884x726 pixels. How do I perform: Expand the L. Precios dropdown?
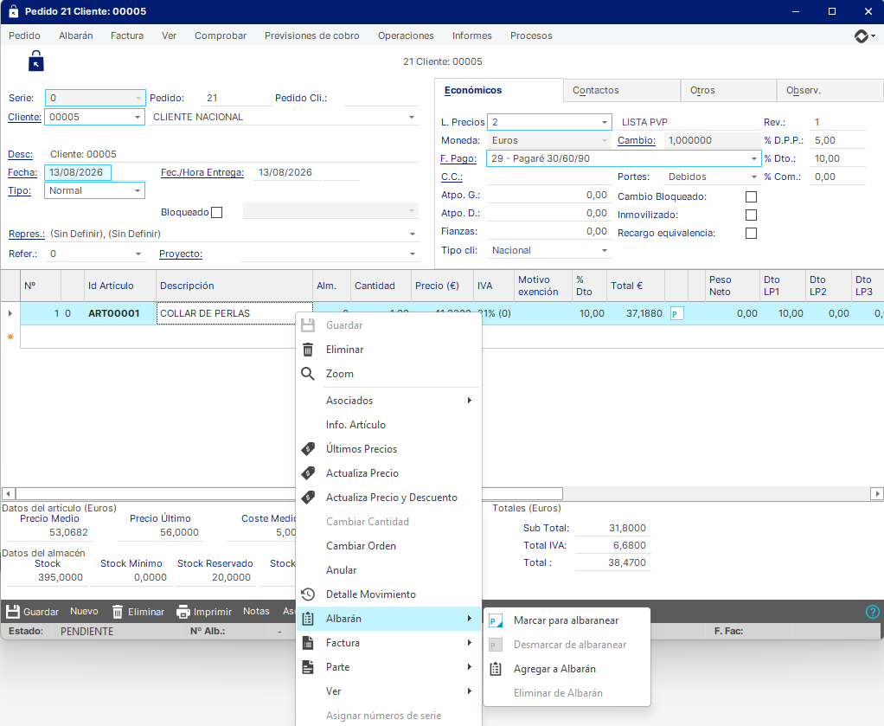pyautogui.click(x=605, y=122)
